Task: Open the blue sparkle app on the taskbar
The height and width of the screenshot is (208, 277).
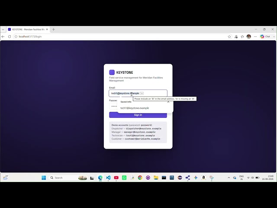Action: click(x=196, y=178)
